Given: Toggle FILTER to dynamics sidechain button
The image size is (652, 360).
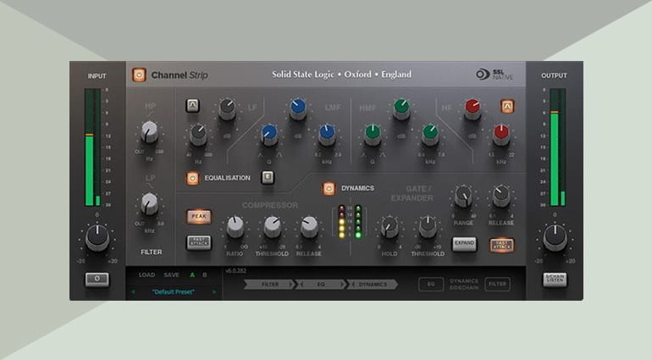Looking at the screenshot, I should 498,285.
